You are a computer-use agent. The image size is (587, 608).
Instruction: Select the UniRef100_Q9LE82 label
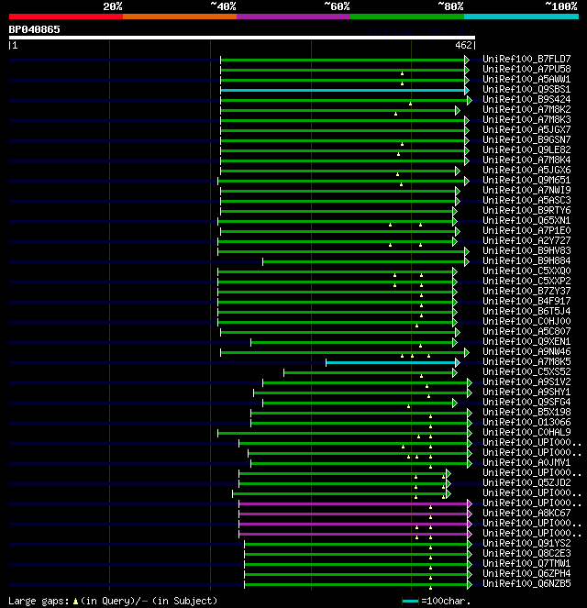coord(526,149)
